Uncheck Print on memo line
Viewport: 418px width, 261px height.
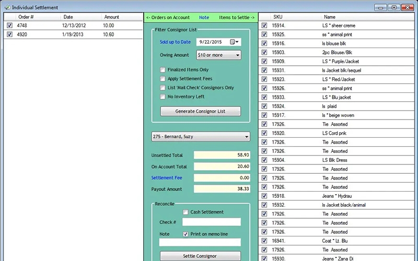pyautogui.click(x=185, y=234)
